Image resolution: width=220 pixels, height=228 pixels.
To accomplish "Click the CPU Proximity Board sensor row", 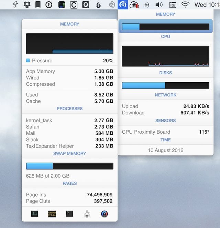I will [x=165, y=132].
